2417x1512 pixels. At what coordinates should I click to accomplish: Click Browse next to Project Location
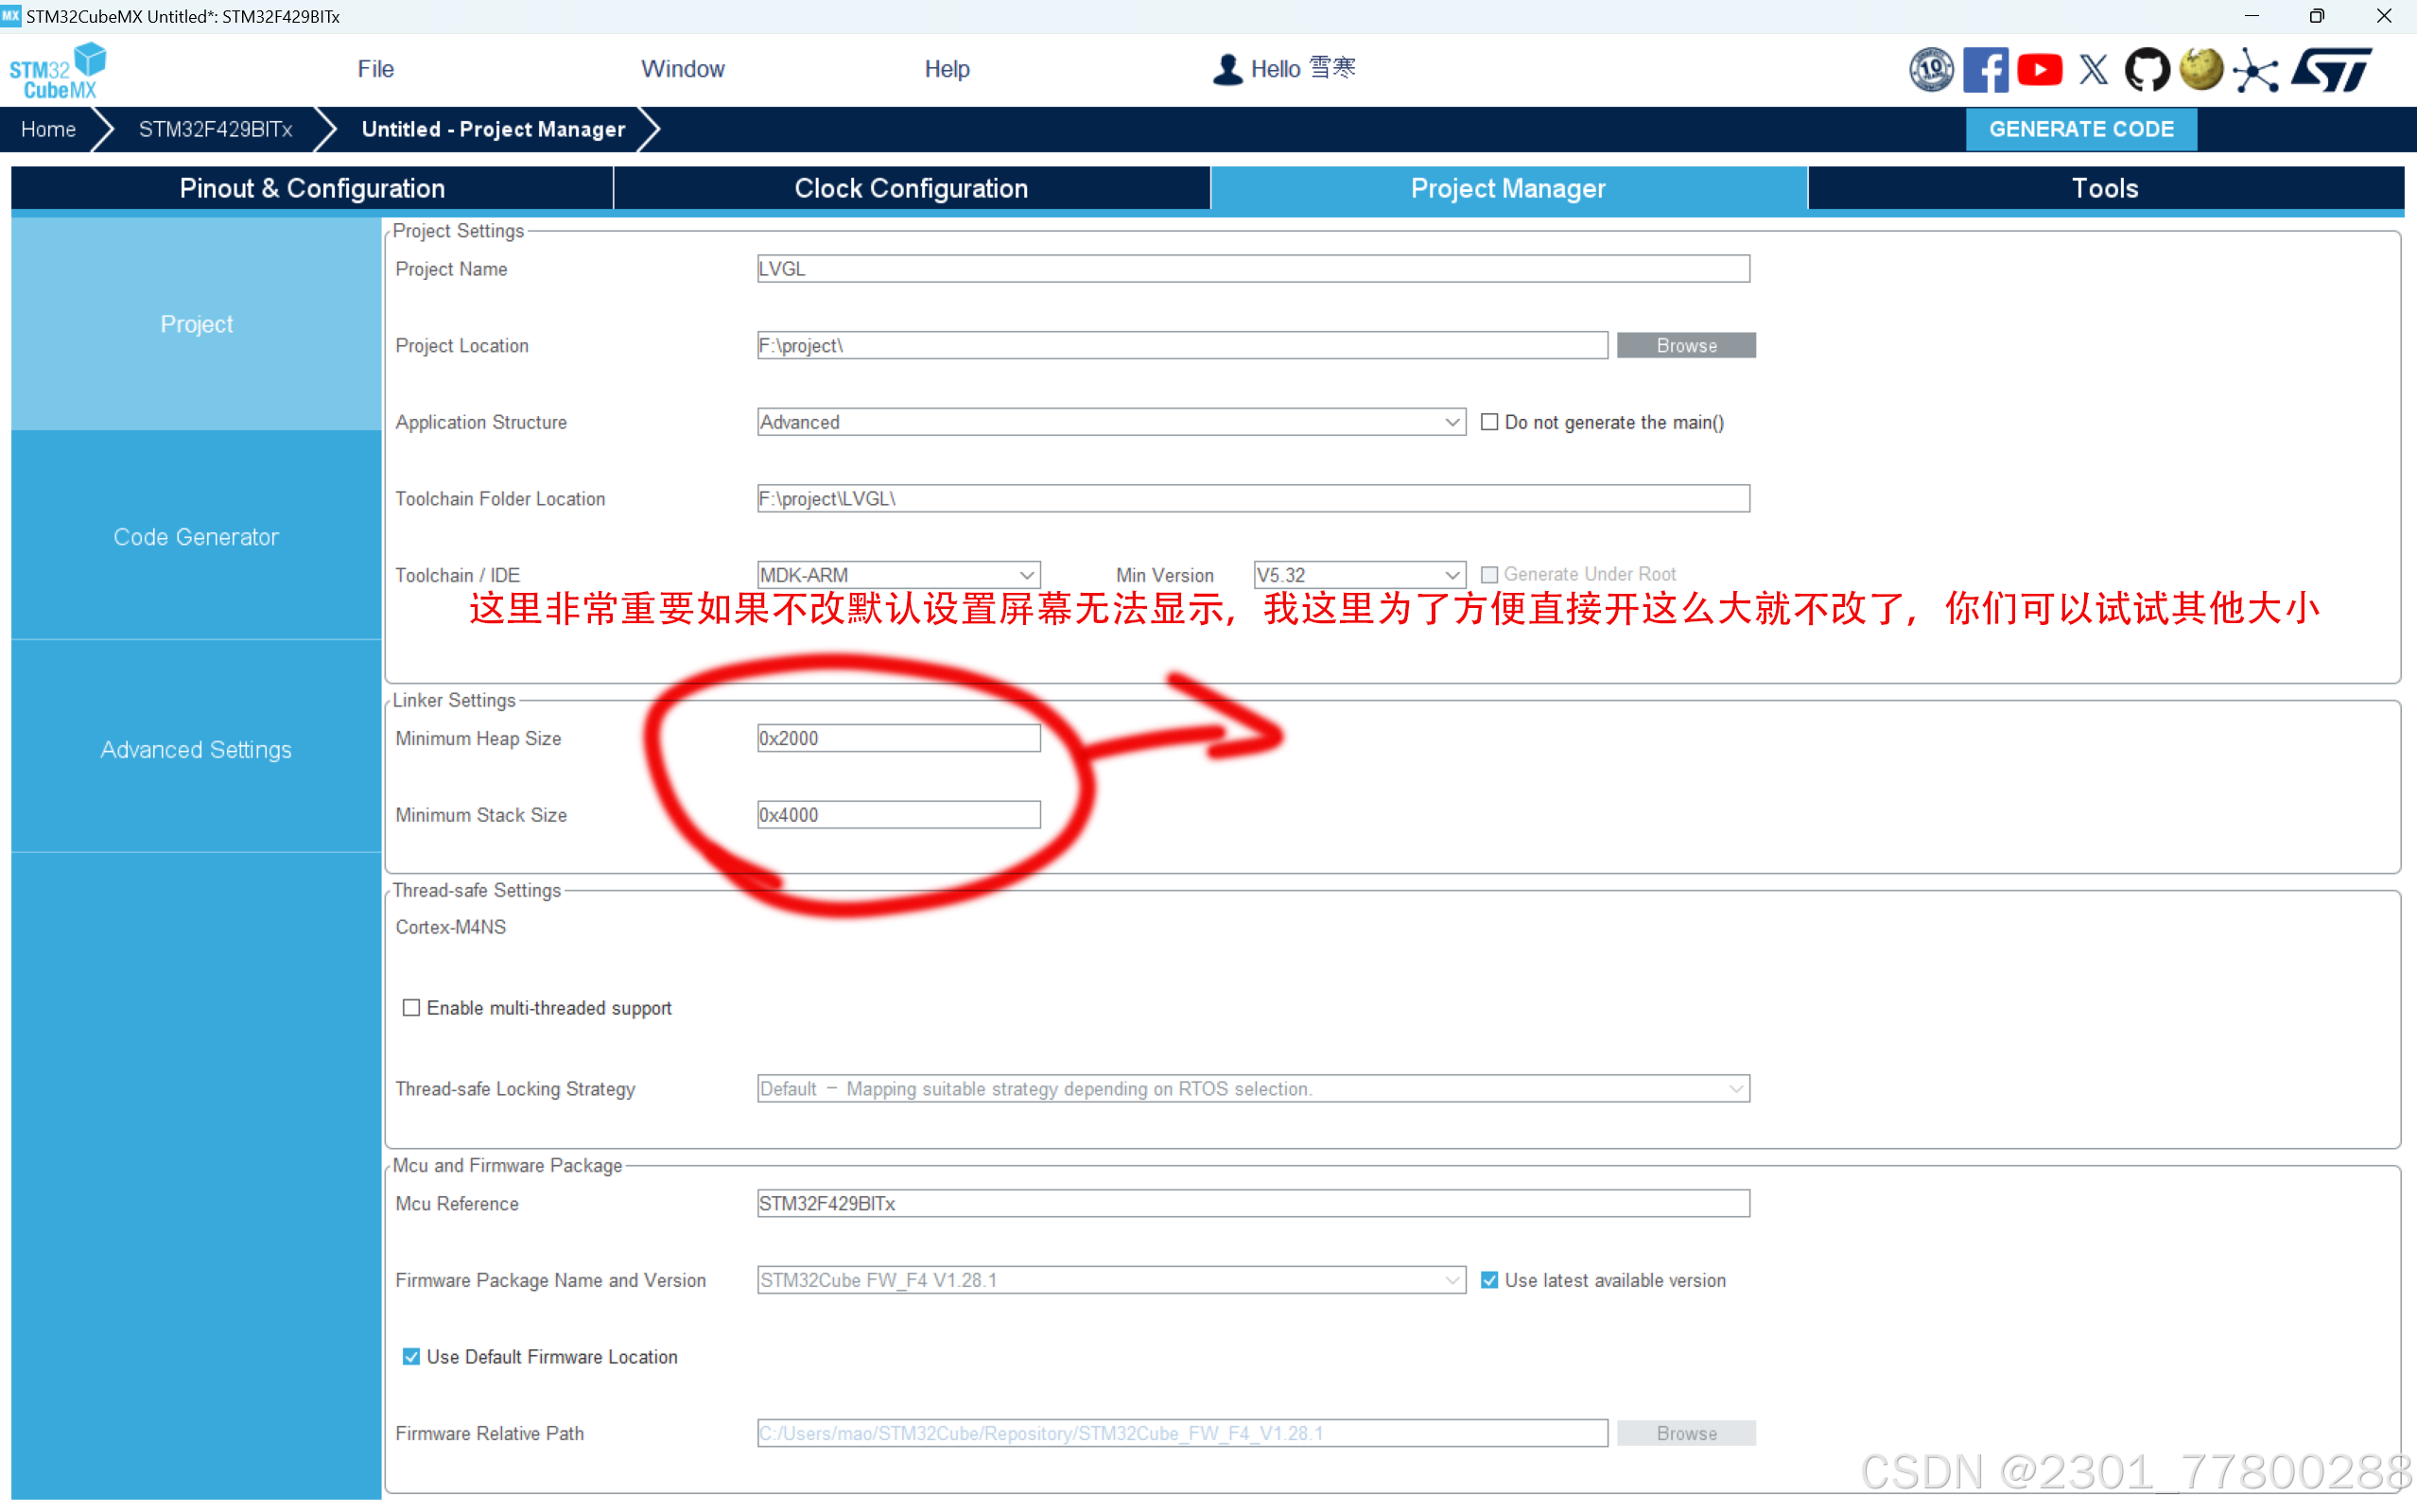pos(1685,345)
